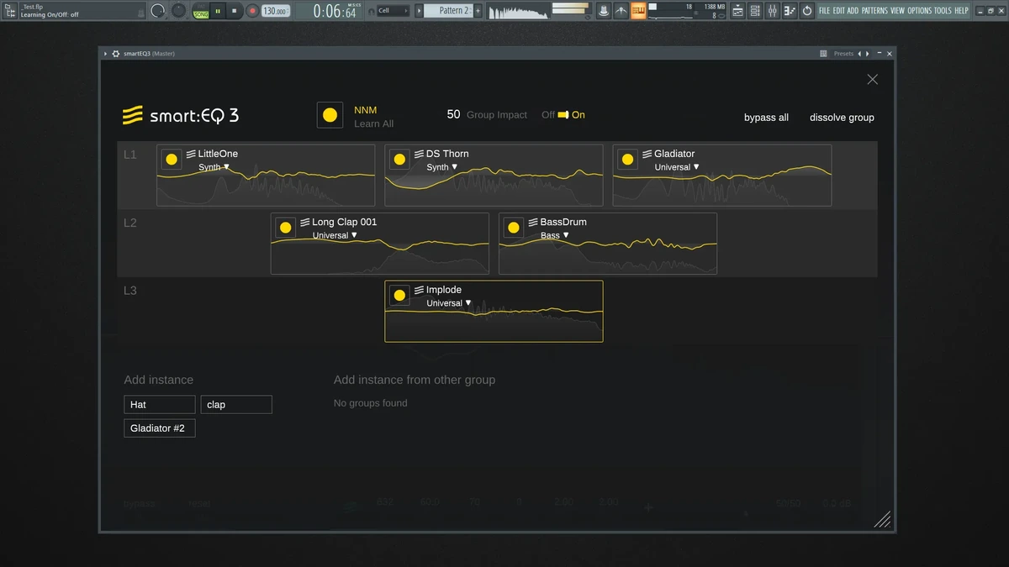1009x567 pixels.
Task: Click the plus button next to Pattern 2
Action: coord(478,11)
